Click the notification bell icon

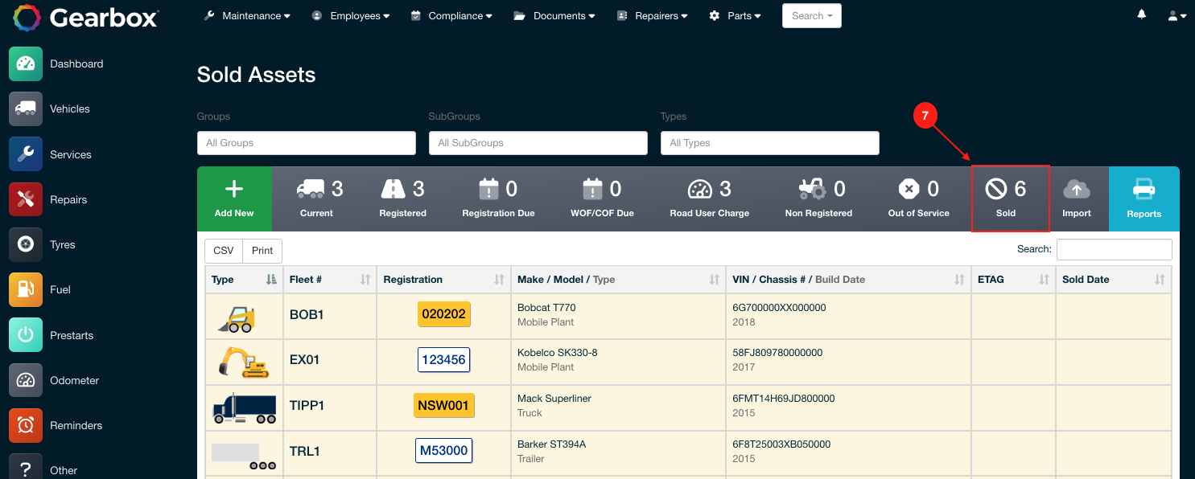(1141, 14)
